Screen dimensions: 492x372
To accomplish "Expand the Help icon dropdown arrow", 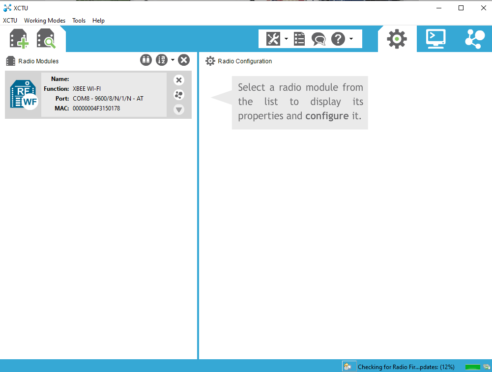I will click(x=351, y=39).
